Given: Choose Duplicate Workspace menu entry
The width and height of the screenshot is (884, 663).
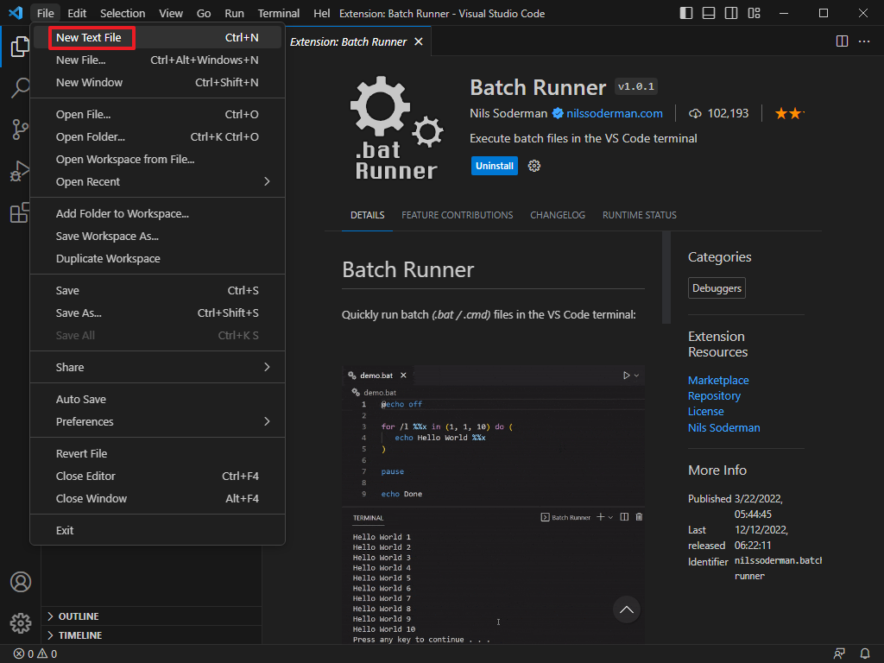Looking at the screenshot, I should coord(157,259).
